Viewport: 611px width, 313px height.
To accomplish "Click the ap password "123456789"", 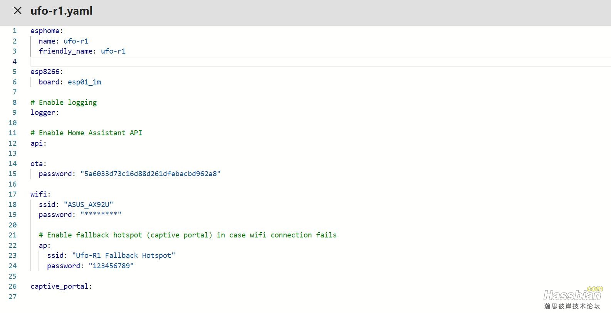I will (111, 266).
